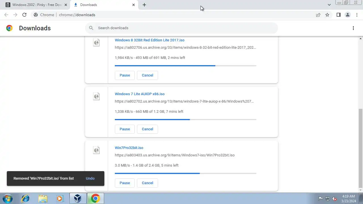Close the Downloads tab
The width and height of the screenshot is (363, 204).
point(134,5)
